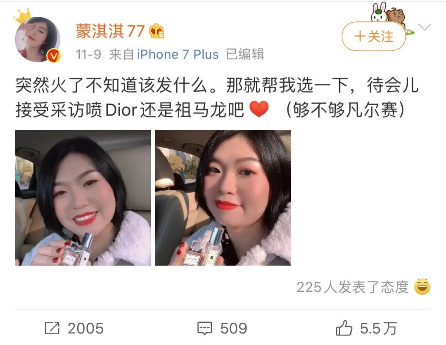View the first selfie photo thumbnail
Image resolution: width=446 pixels, height=345 pixels.
tap(83, 198)
